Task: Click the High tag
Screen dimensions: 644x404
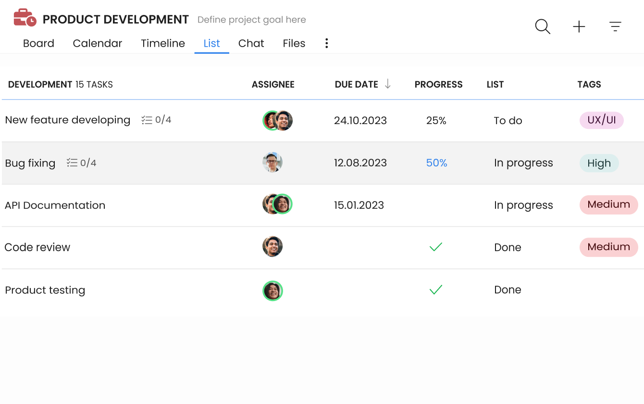Action: (x=599, y=163)
